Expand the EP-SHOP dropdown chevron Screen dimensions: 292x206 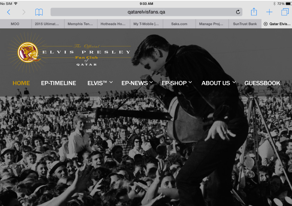pos(190,82)
